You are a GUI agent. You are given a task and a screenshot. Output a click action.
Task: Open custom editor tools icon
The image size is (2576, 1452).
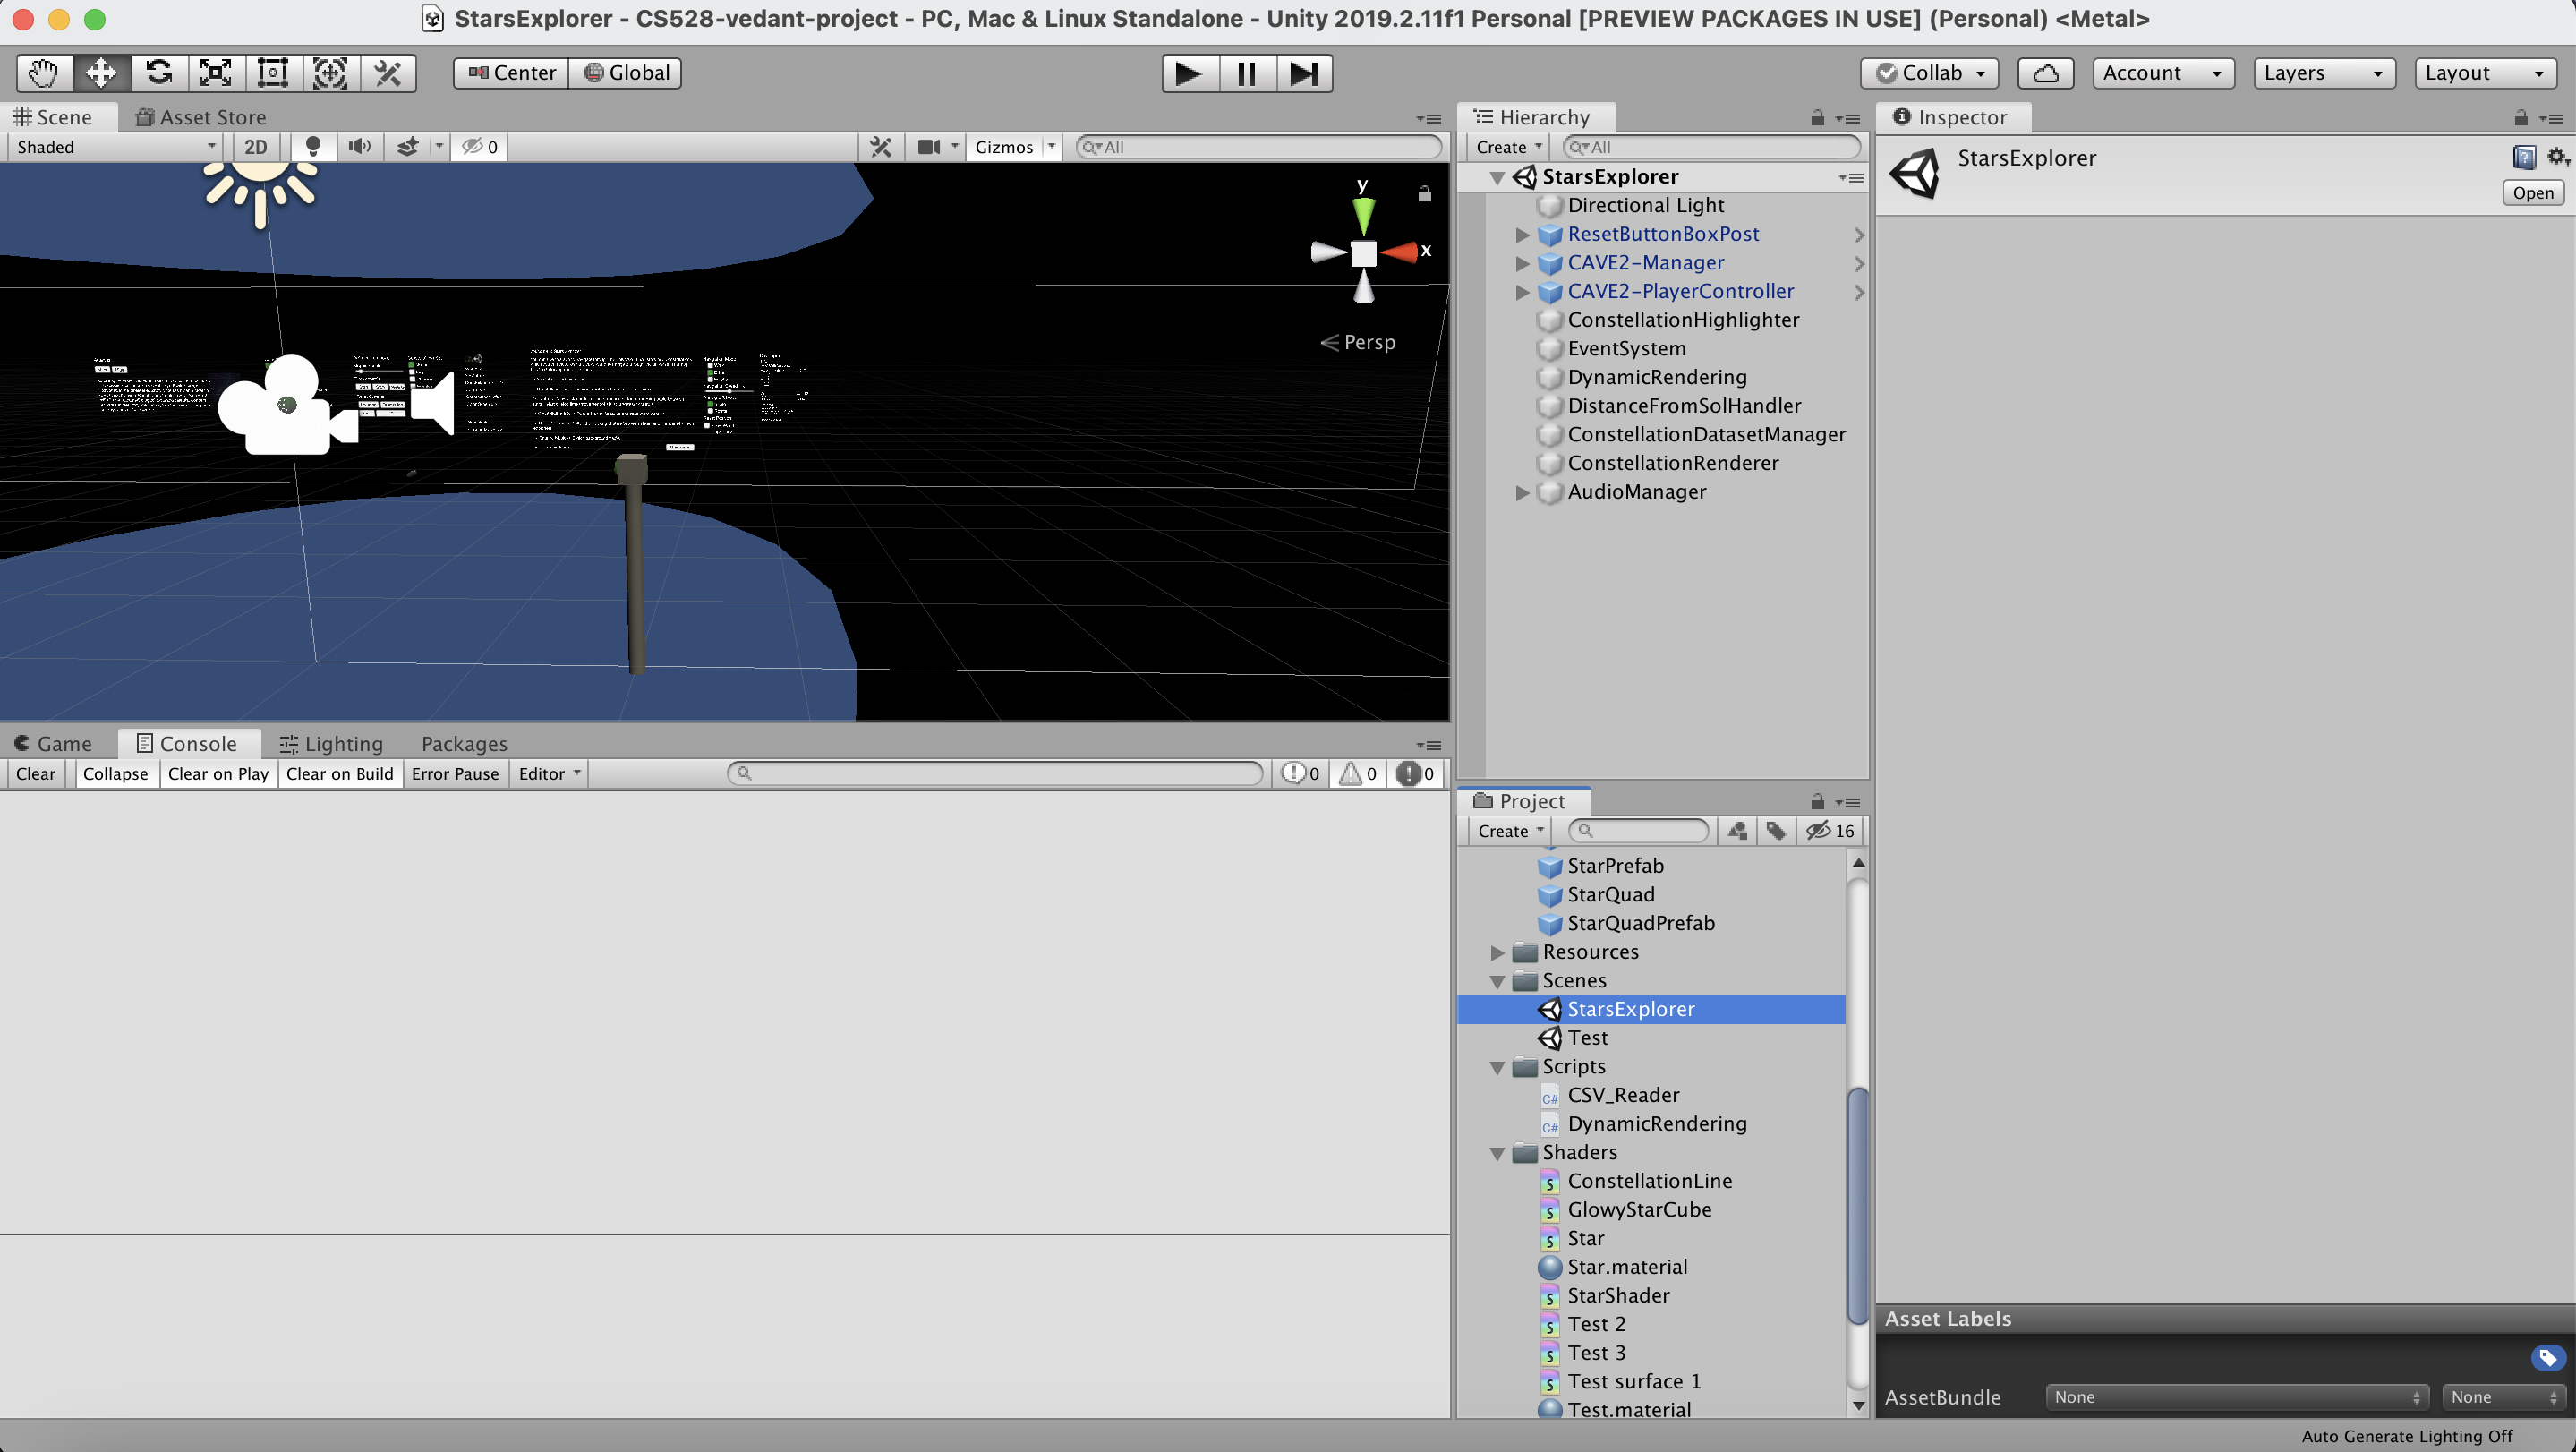coord(387,73)
